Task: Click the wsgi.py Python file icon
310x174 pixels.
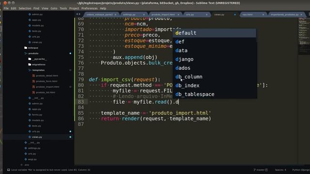Action: pyautogui.click(x=26, y=159)
